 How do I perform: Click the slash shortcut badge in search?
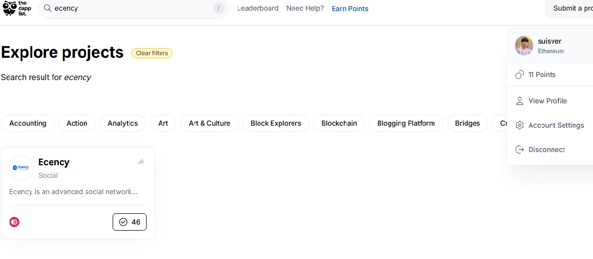(x=219, y=8)
